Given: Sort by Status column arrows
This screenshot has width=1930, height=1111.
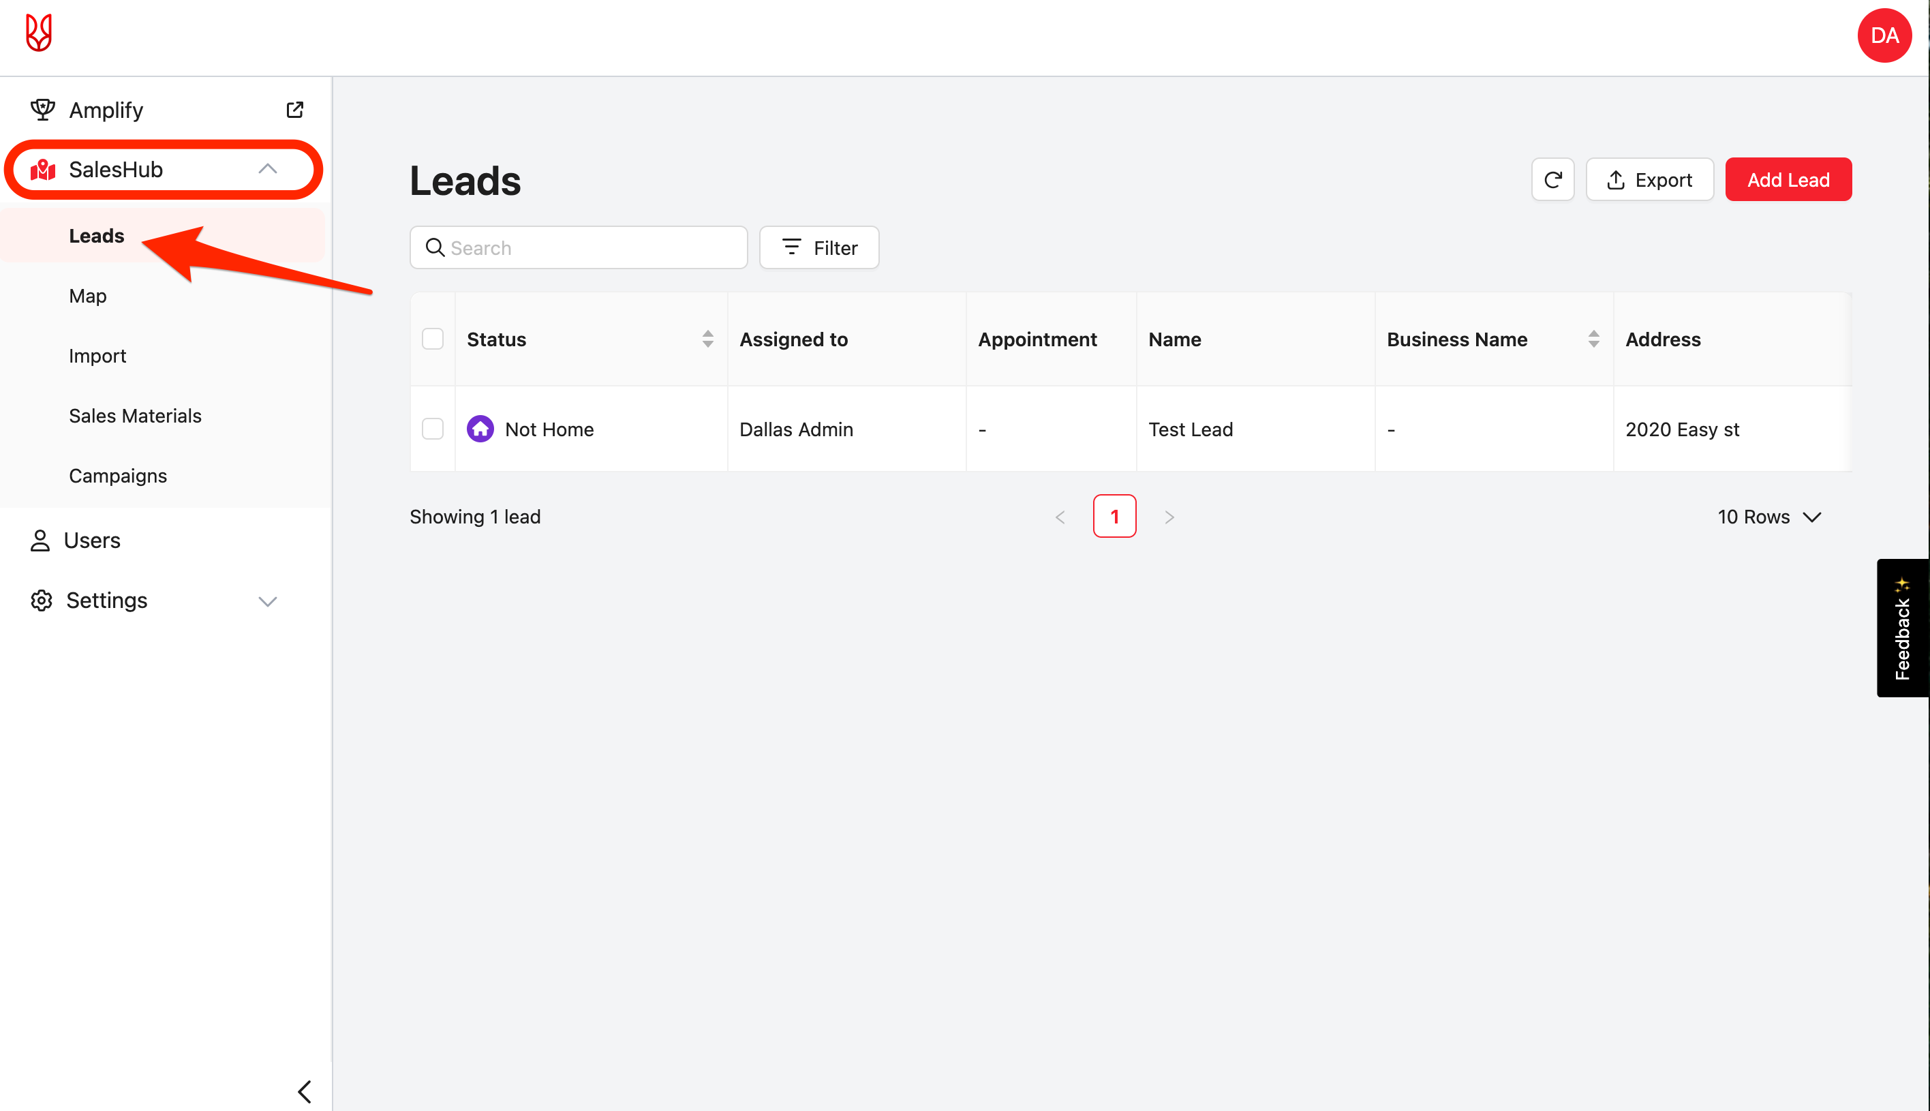Looking at the screenshot, I should click(x=707, y=339).
